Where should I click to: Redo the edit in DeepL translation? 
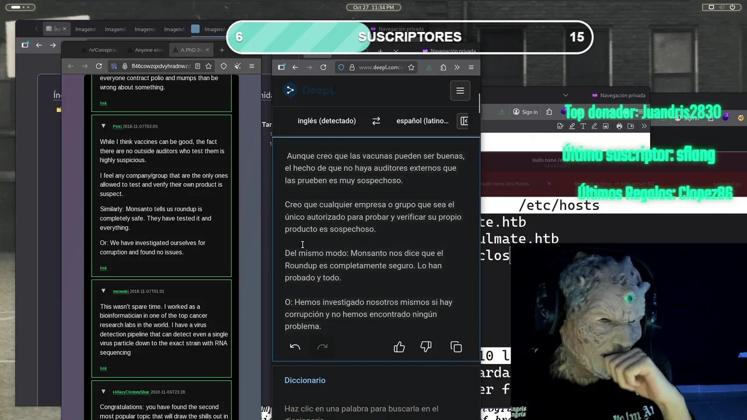point(322,347)
